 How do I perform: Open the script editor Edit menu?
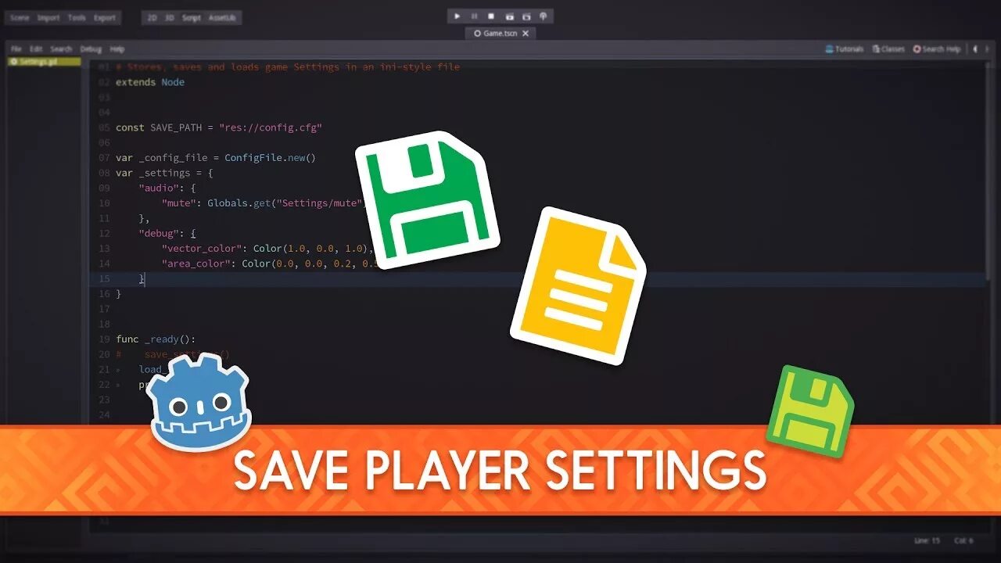[x=36, y=48]
